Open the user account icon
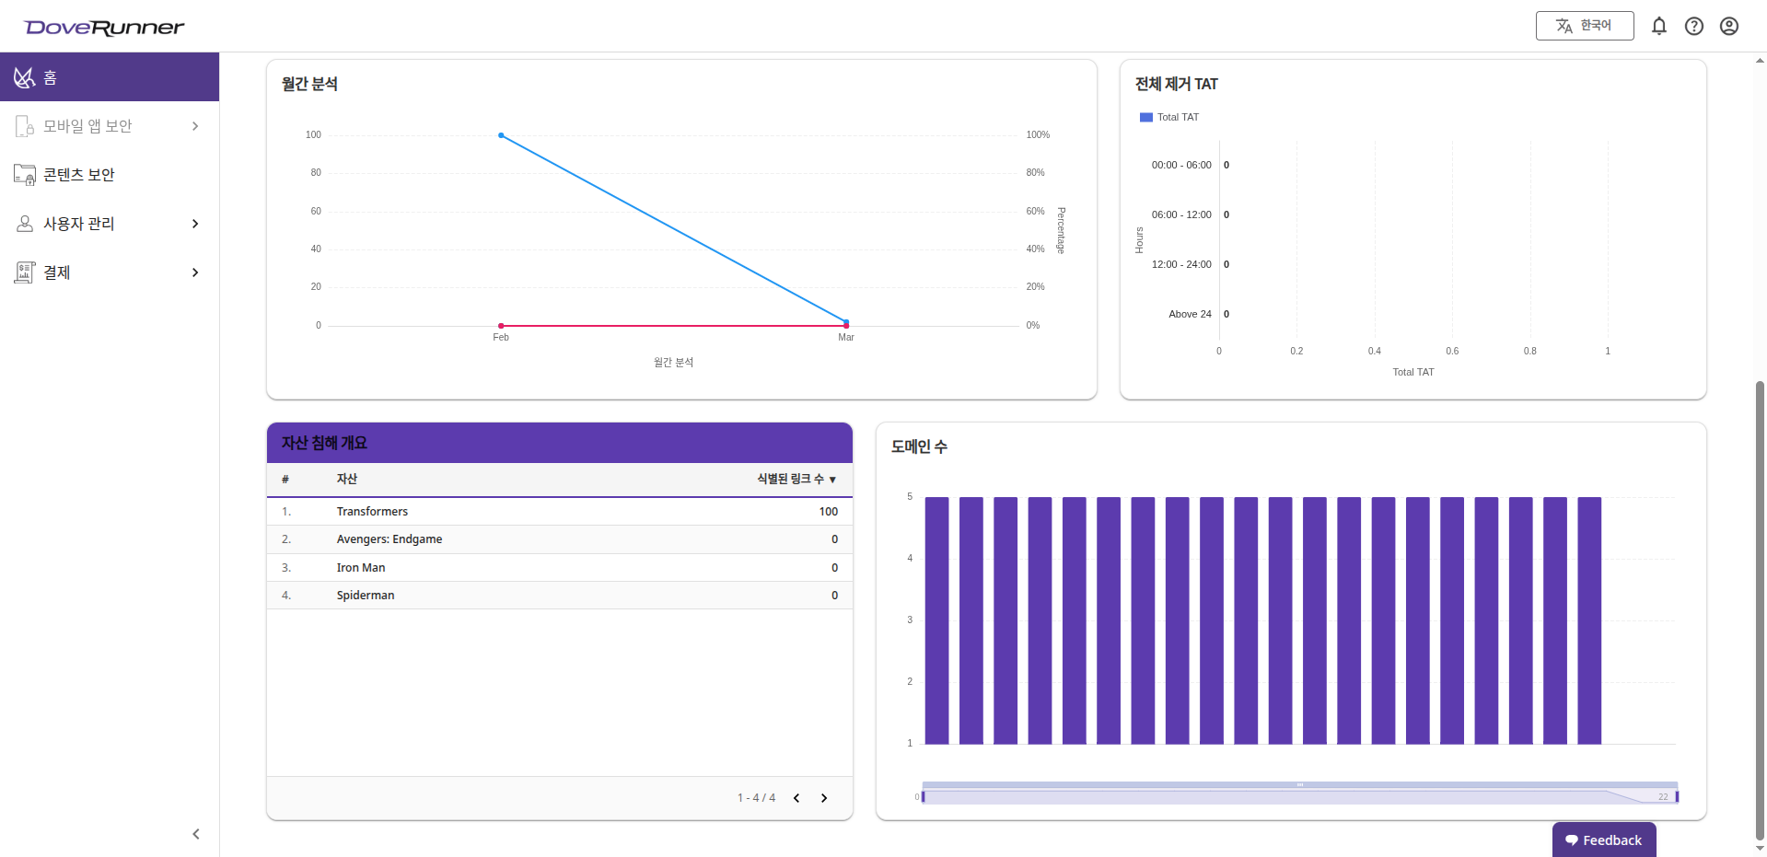The width and height of the screenshot is (1767, 857). point(1729,26)
